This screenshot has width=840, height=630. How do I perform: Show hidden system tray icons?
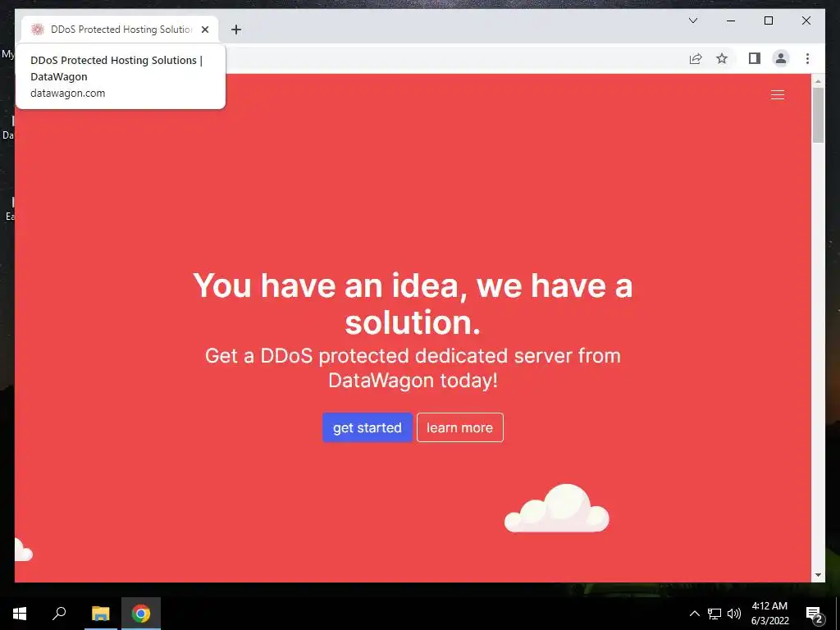click(694, 614)
